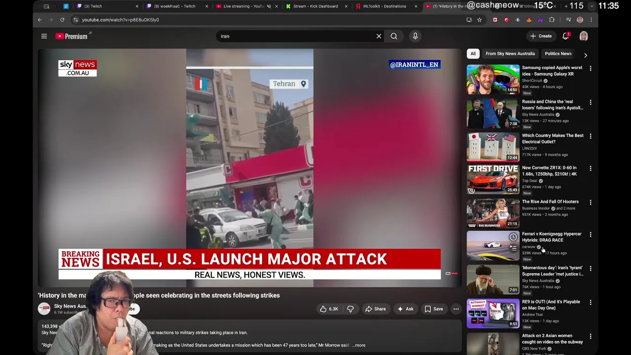This screenshot has height=355, width=631.
Task: Open the Create menu
Action: point(541,36)
